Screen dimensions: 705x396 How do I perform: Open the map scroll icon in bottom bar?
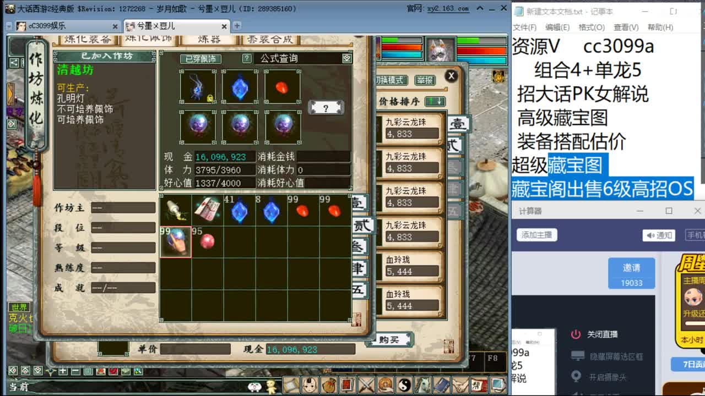click(x=292, y=385)
